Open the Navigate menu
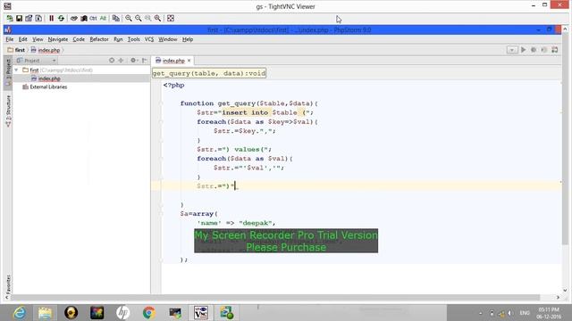The image size is (572, 321). click(x=57, y=39)
